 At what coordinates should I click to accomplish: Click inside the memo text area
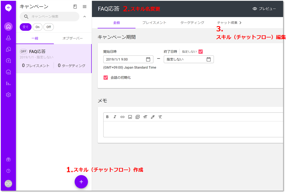click(x=193, y=129)
